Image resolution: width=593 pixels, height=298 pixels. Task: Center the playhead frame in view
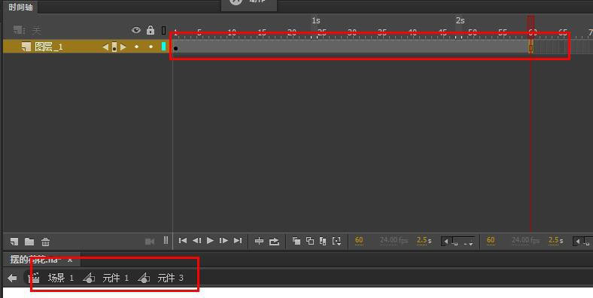(259, 241)
